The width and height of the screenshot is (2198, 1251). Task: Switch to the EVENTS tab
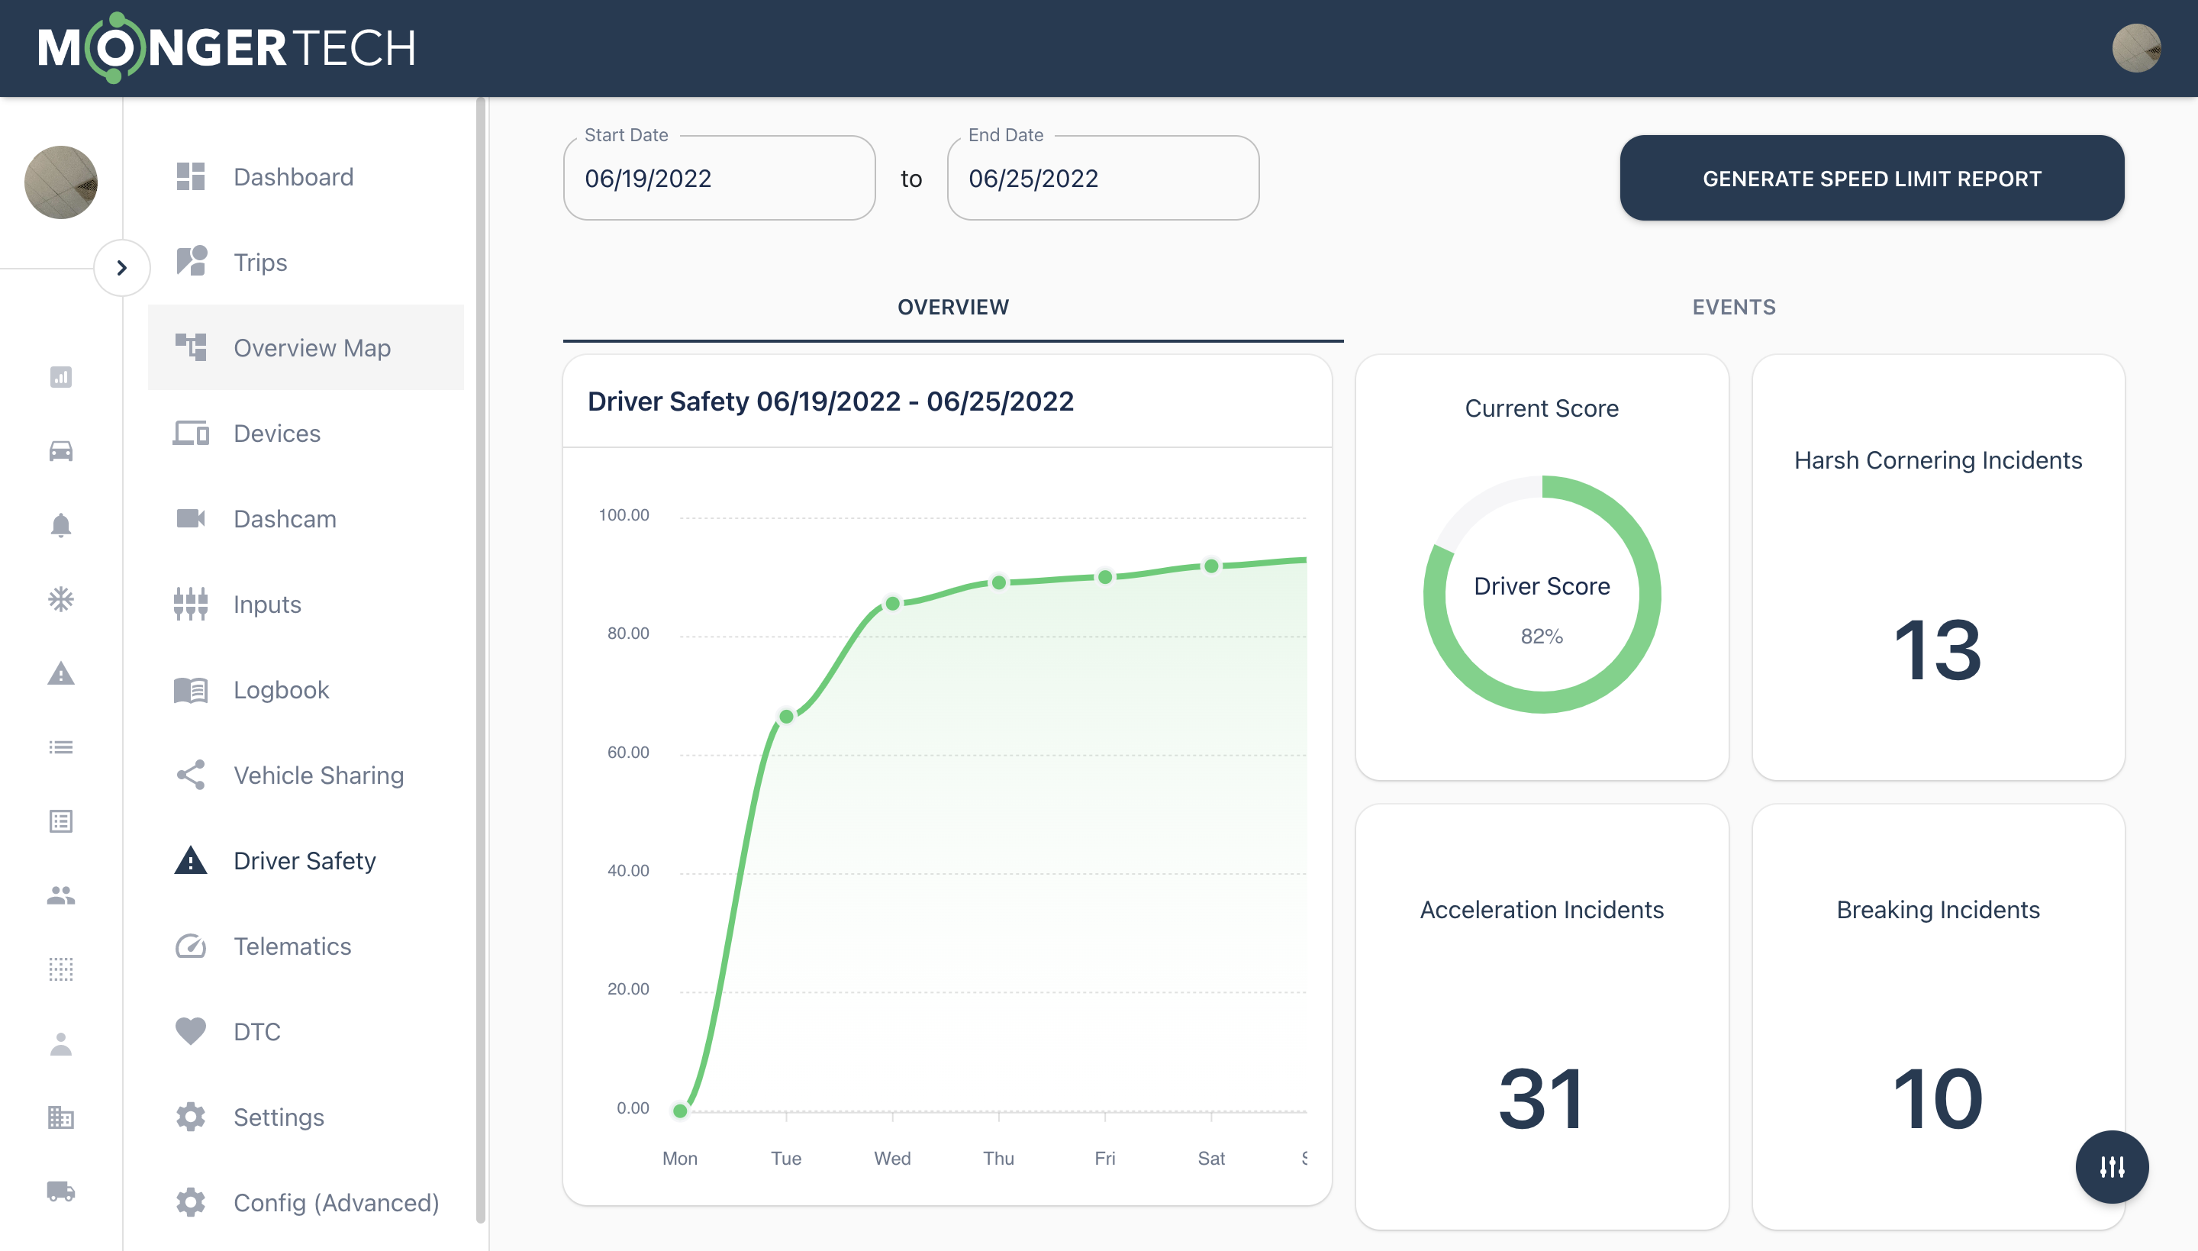[x=1733, y=307]
